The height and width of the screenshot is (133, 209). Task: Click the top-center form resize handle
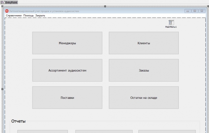[105, 6]
